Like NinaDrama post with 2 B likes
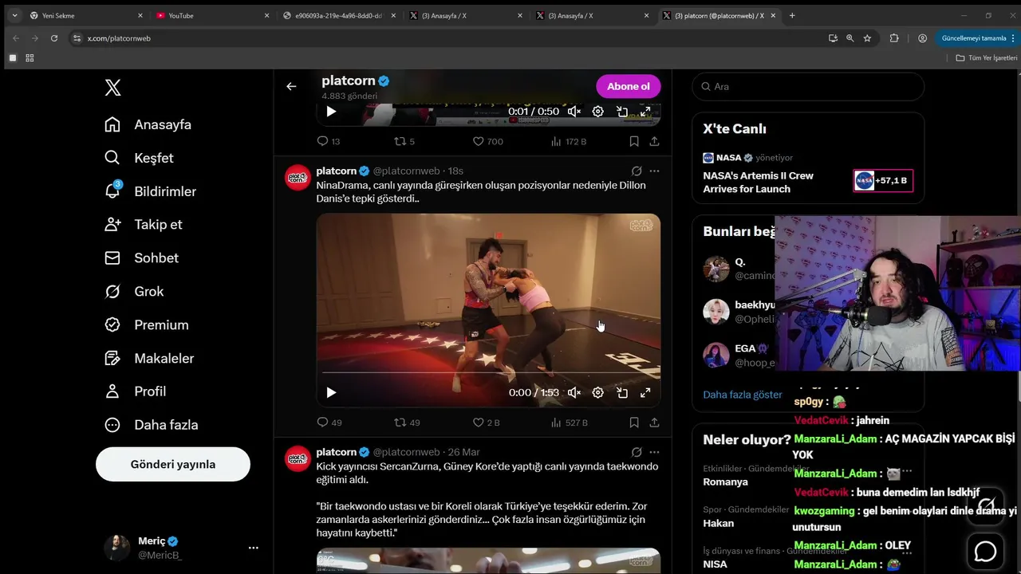1021x574 pixels. [486, 423]
